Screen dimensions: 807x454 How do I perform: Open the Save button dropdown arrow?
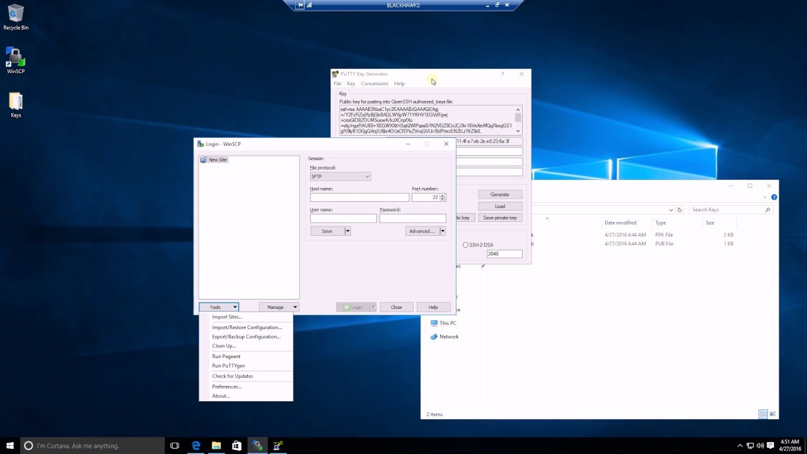point(347,231)
